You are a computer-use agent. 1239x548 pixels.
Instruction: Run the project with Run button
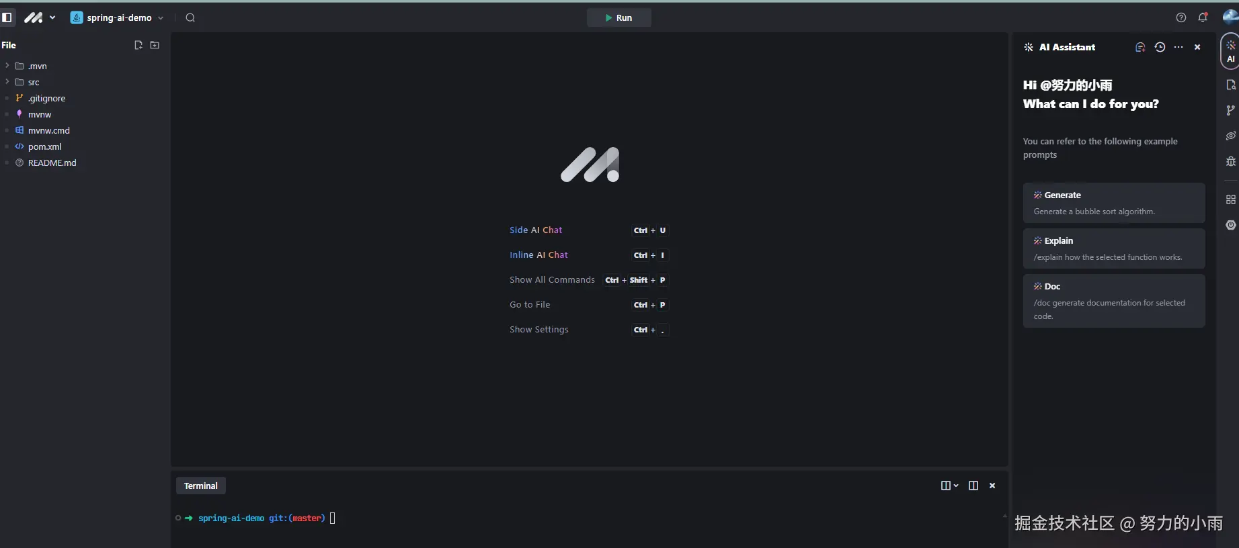click(618, 17)
